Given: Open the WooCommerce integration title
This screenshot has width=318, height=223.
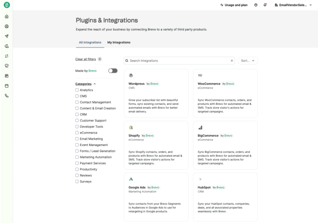Looking at the screenshot, I should [209, 84].
